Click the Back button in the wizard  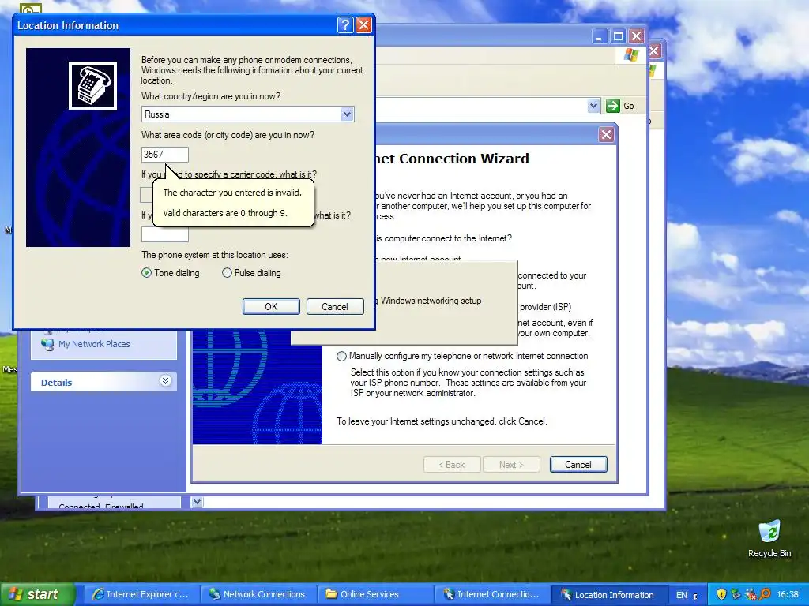coord(452,464)
